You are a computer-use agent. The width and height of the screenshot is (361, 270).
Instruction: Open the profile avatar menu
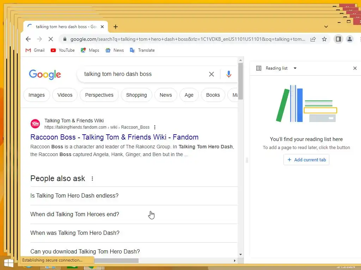pyautogui.click(x=349, y=39)
